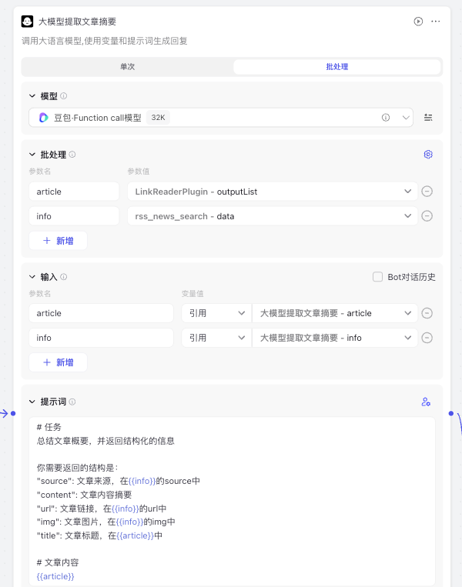
Task: Click the {{info}} variable in the "url" line
Action: click(x=126, y=509)
